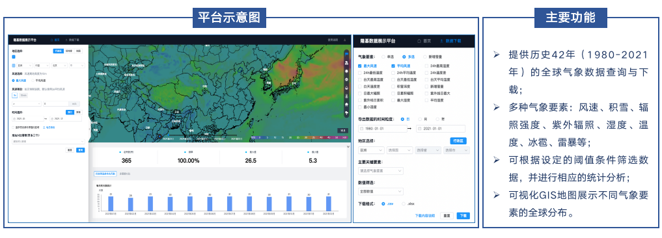Click the blue 下载 button
The image size is (662, 238).
click(x=463, y=216)
